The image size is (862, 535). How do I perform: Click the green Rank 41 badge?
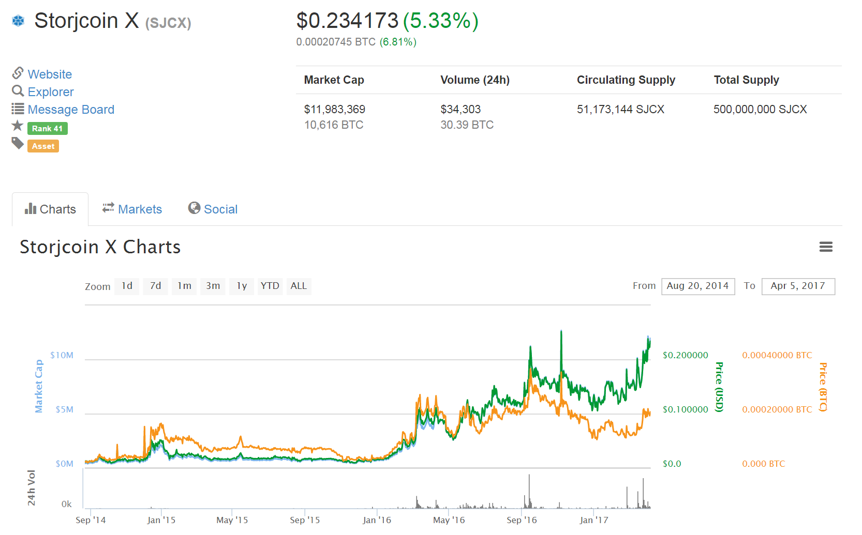47,128
